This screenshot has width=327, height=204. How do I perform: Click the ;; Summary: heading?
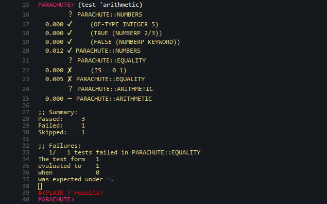[58, 113]
